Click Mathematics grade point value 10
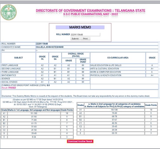 [83, 75]
